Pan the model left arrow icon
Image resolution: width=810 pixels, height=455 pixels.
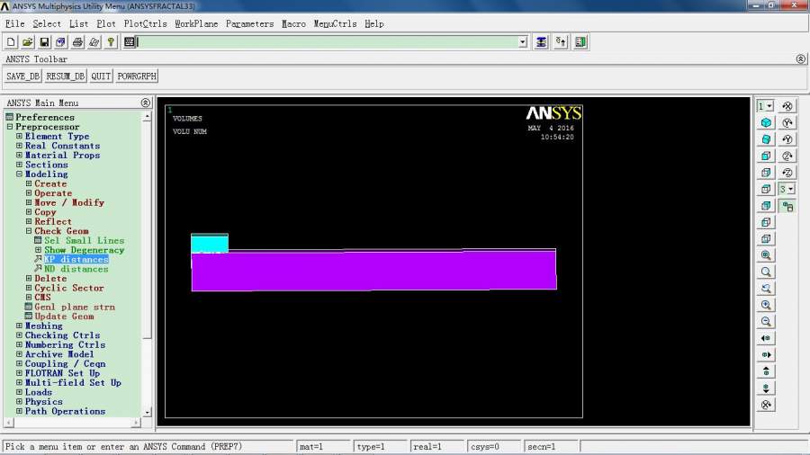[766, 338]
